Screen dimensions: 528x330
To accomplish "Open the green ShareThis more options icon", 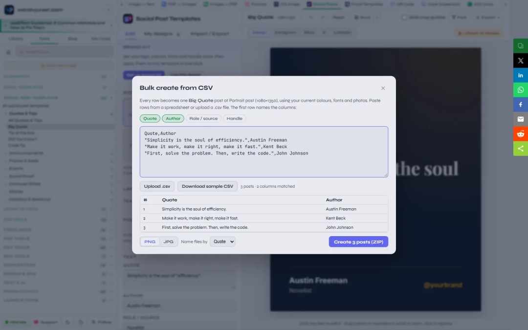I will point(520,149).
